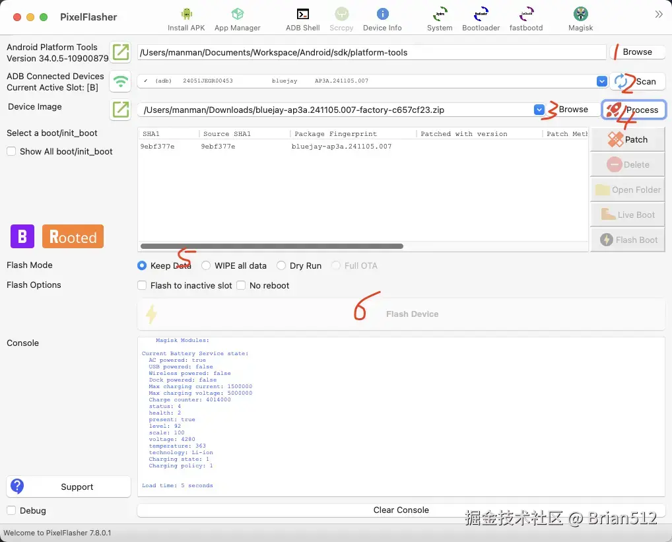Click the disabled Delete button
Viewport: 672px width, 542px height.
(x=627, y=164)
